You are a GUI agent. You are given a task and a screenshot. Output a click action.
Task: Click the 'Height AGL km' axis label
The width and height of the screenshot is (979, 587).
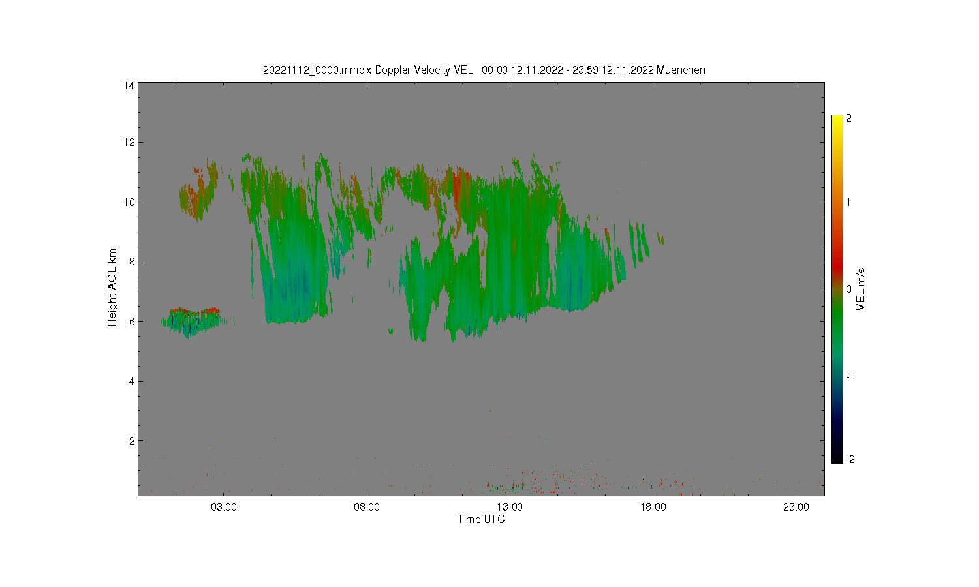pyautogui.click(x=112, y=288)
